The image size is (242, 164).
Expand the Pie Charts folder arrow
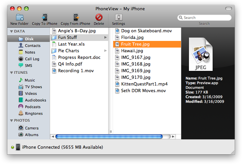tap(105, 51)
